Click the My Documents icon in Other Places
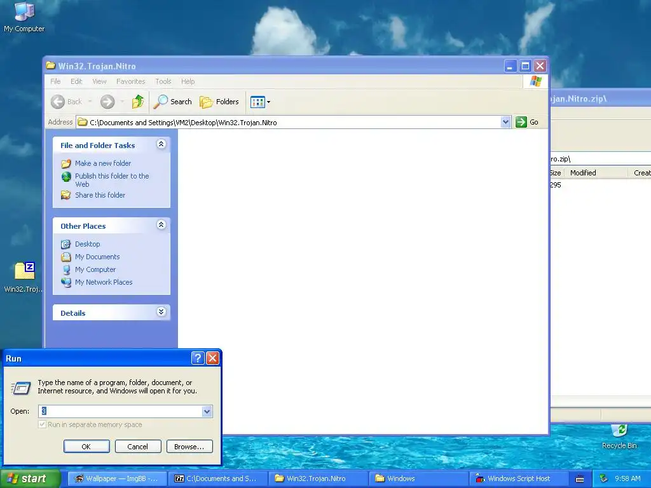Screen dimensions: 651x488 tap(66, 257)
